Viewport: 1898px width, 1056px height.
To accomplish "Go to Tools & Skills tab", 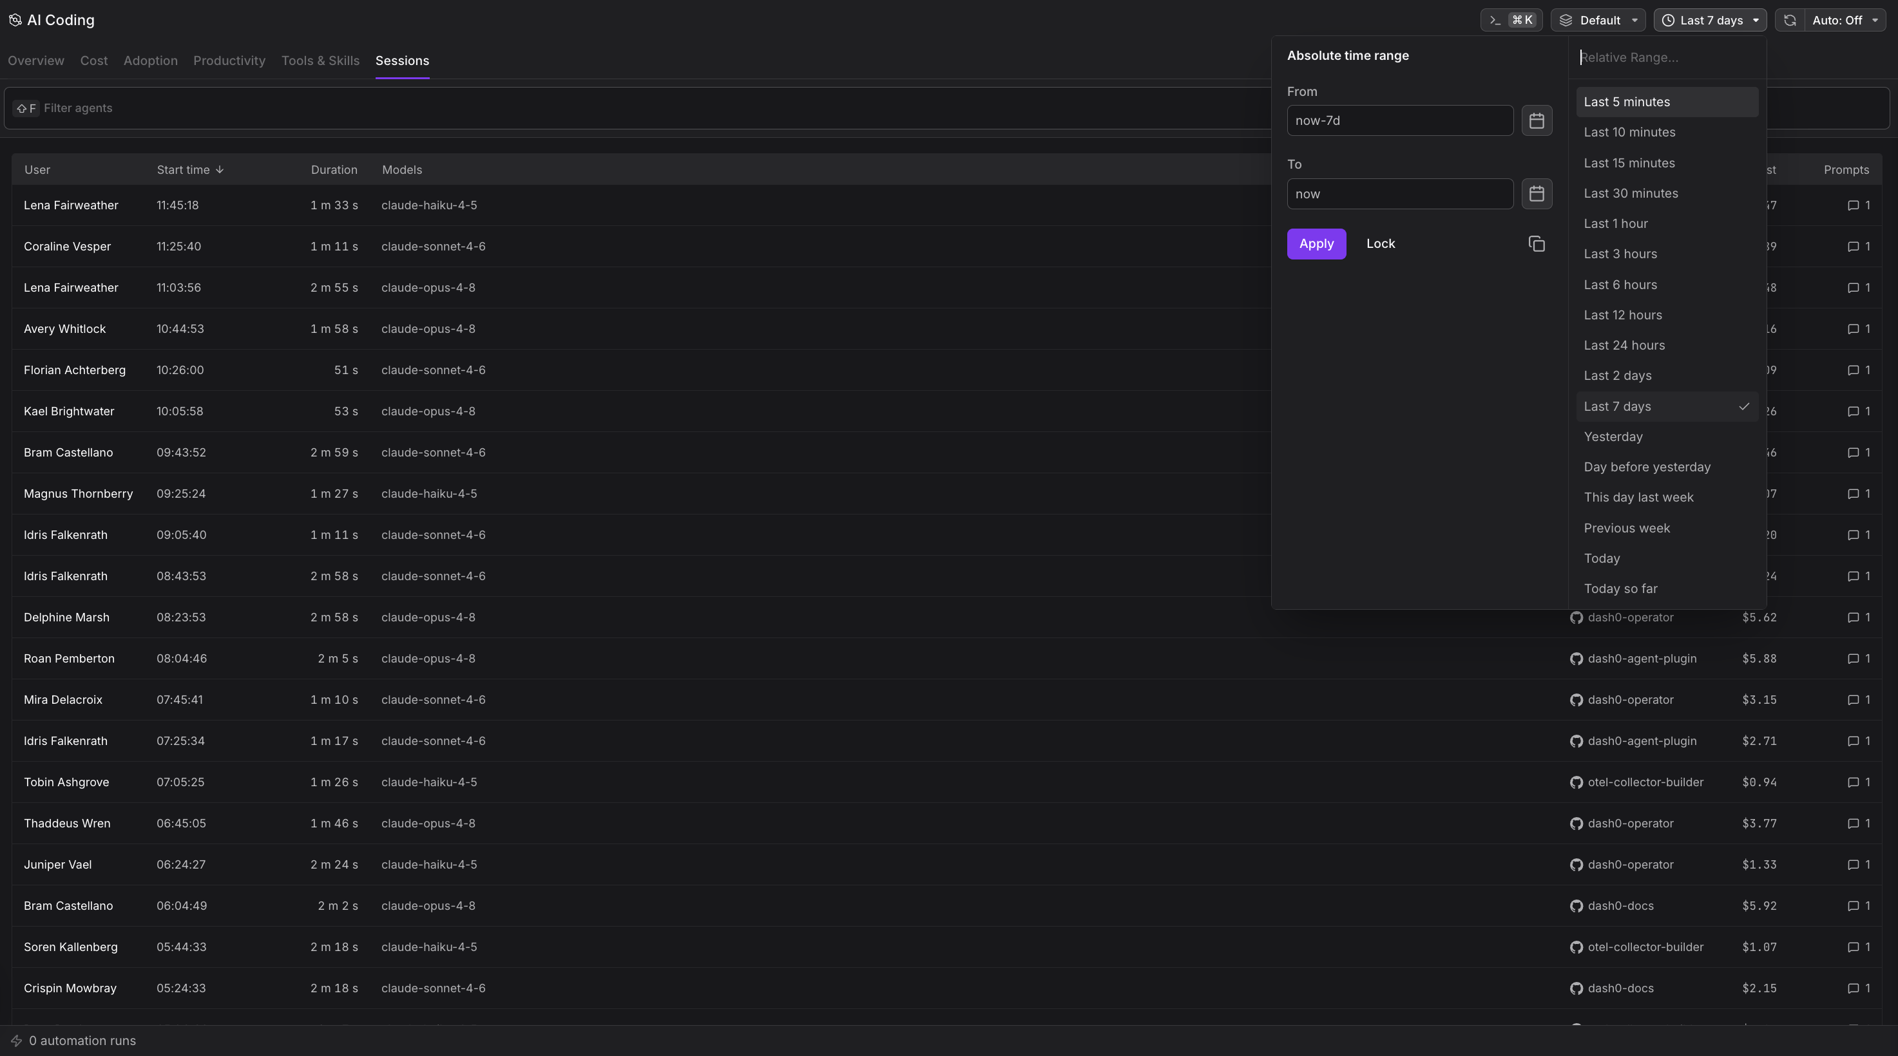I will 320,61.
